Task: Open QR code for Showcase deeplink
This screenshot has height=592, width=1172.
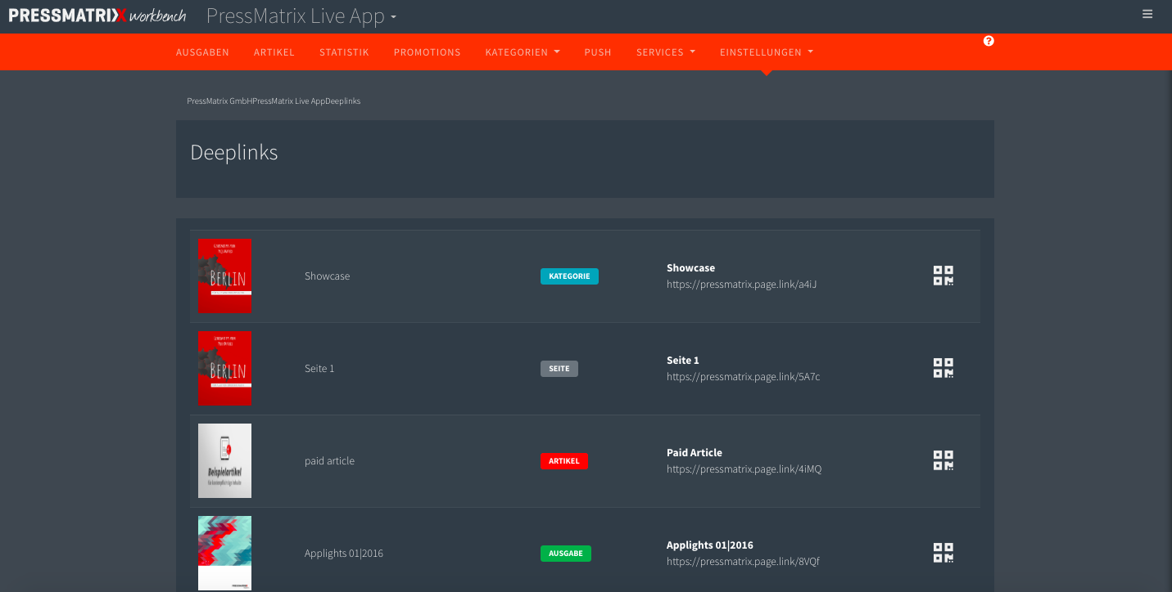Action: 943,276
